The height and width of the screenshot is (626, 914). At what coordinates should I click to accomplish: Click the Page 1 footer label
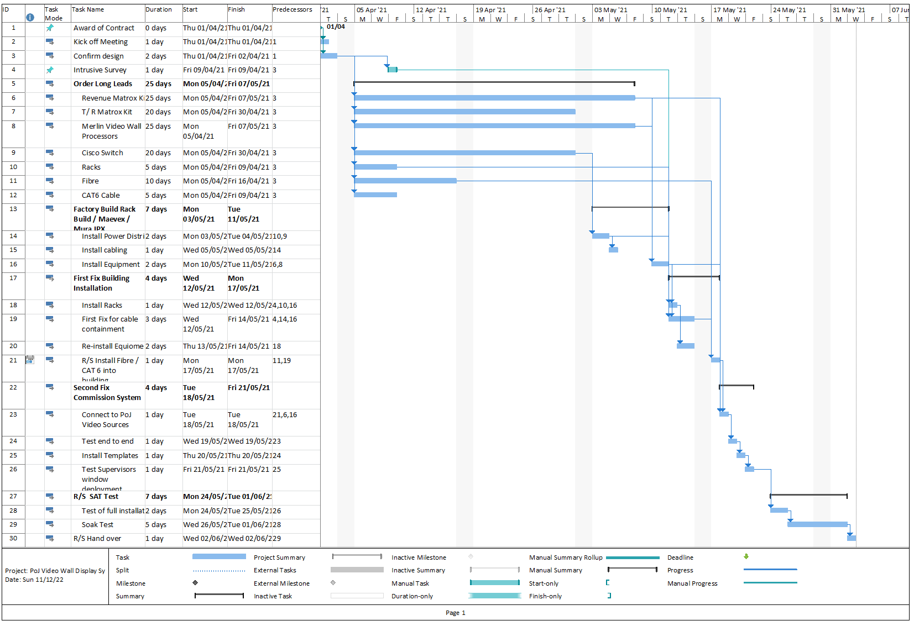point(456,613)
